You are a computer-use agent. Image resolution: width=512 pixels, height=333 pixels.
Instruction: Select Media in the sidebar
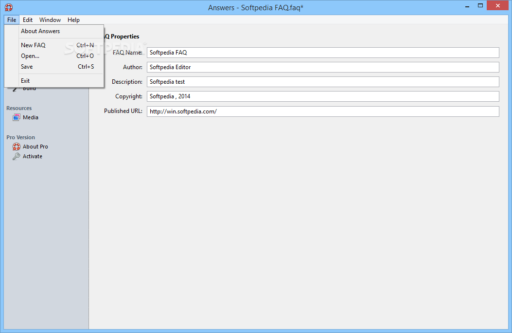(30, 117)
